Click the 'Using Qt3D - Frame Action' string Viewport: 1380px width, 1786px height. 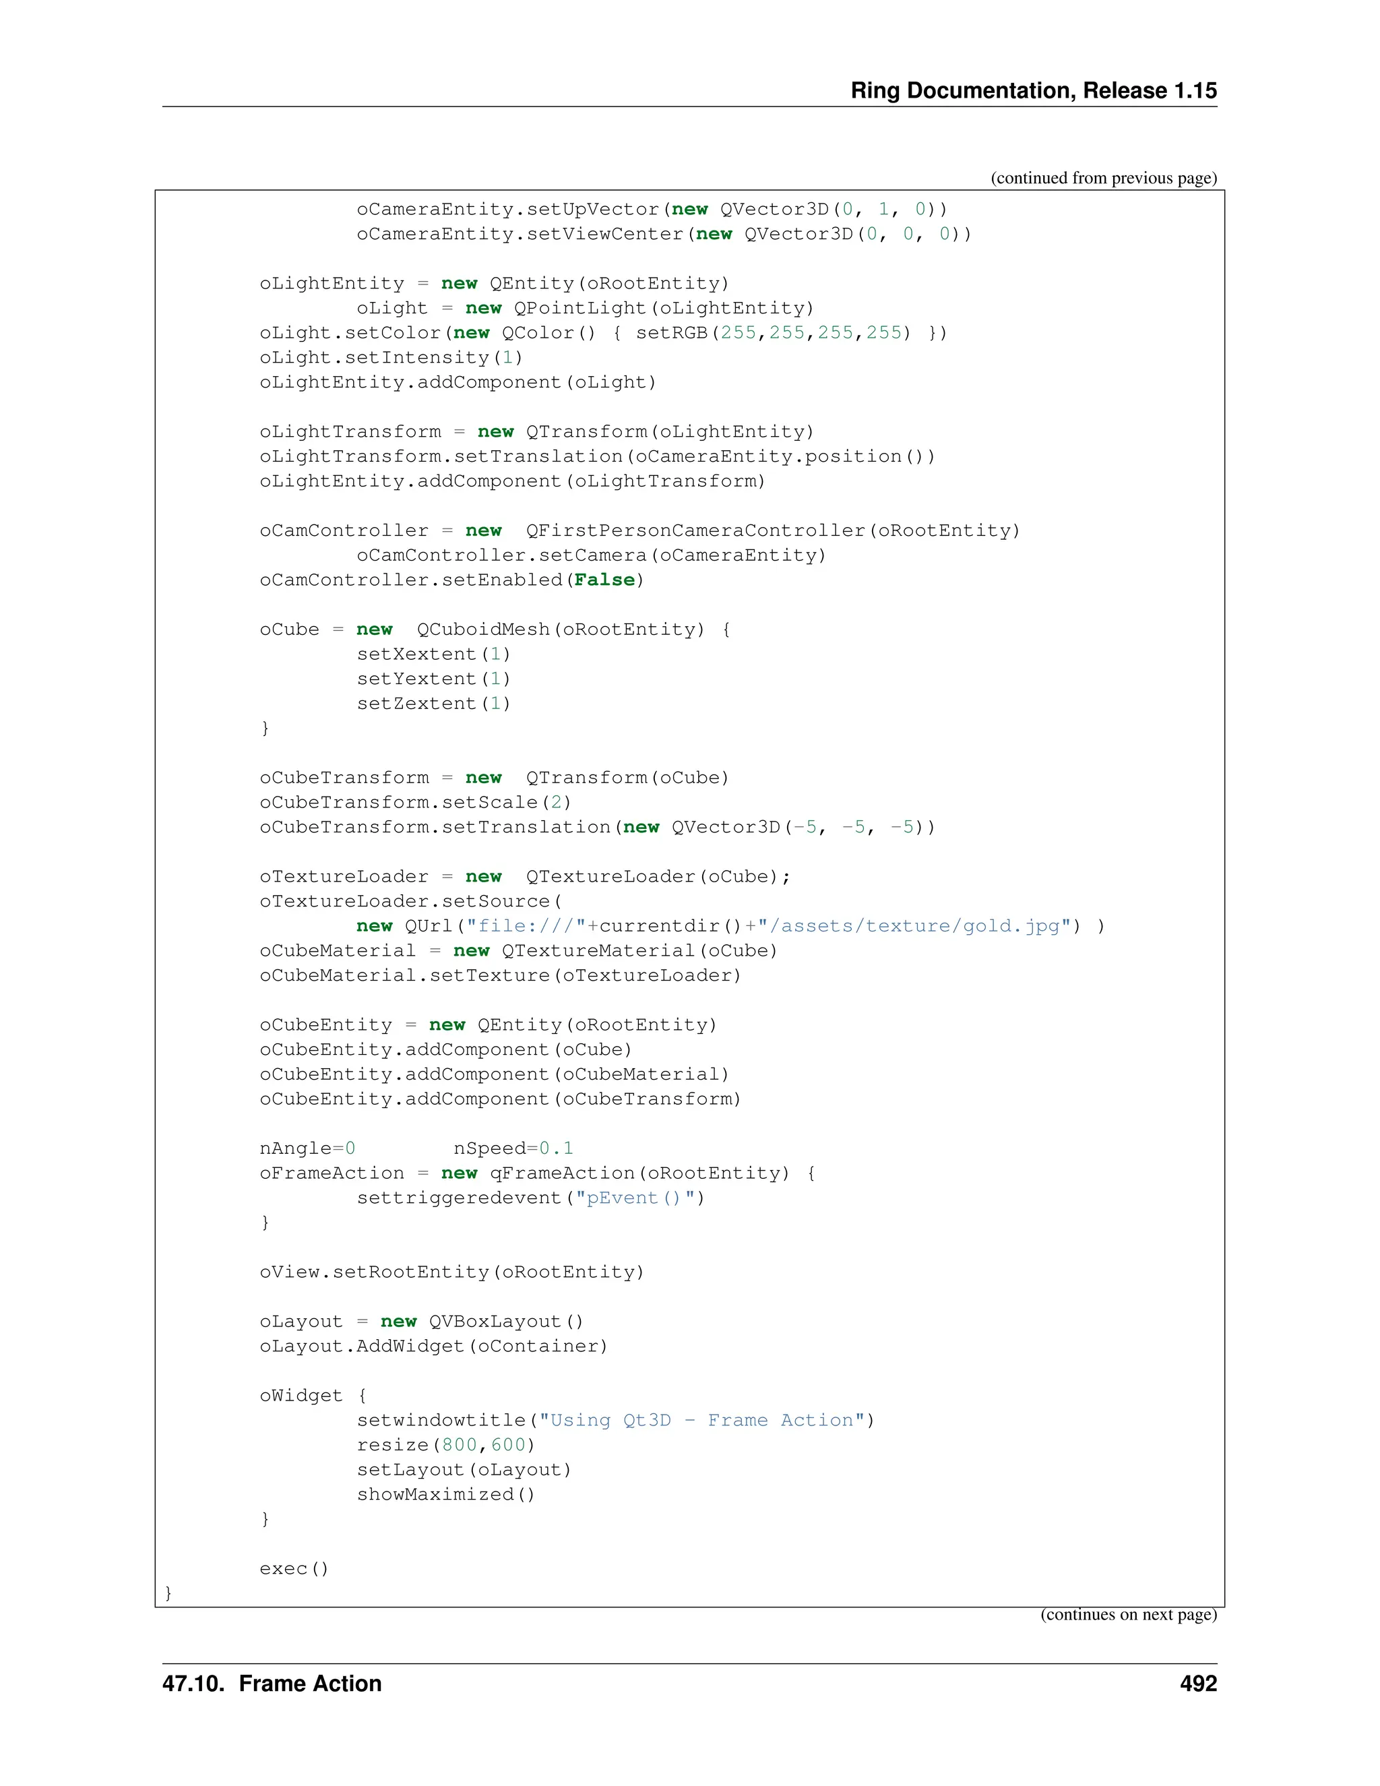(701, 1421)
